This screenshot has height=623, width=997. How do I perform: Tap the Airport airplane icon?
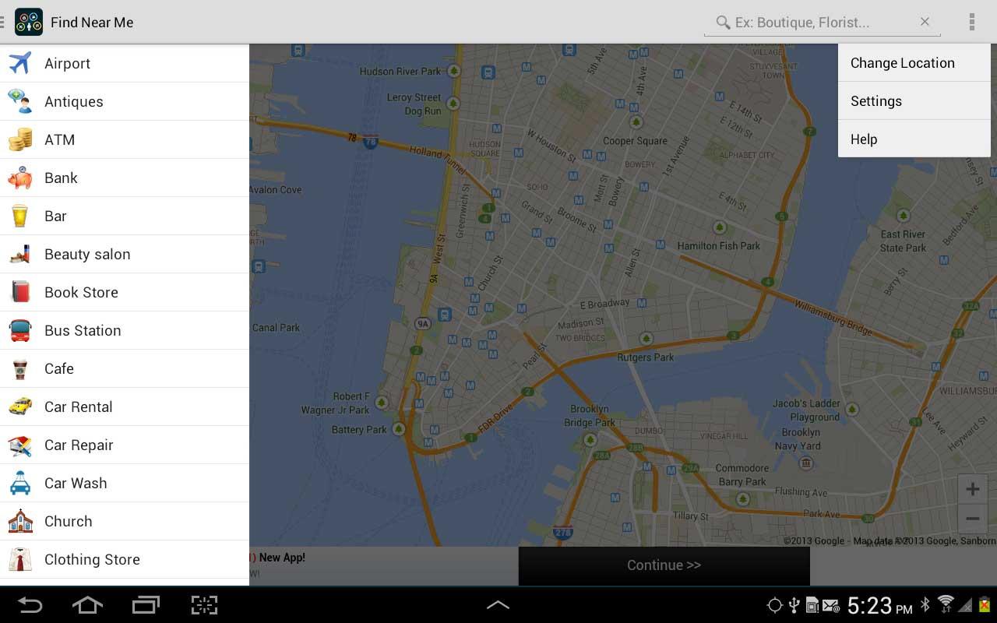point(20,63)
